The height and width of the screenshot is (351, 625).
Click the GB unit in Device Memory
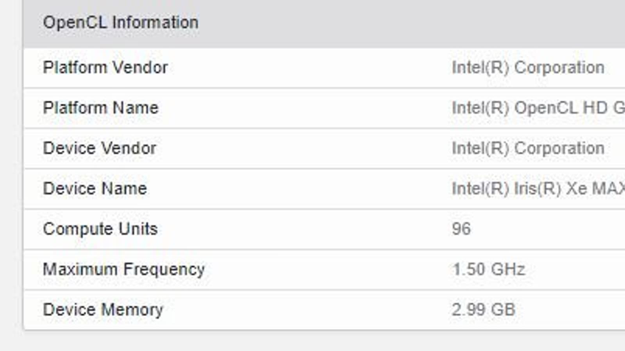(503, 310)
